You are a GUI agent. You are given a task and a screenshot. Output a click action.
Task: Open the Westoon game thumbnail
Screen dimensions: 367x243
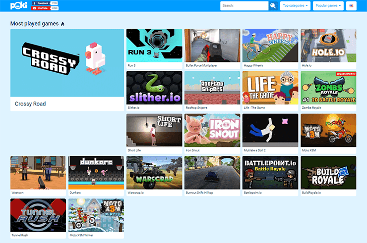[x=38, y=173]
